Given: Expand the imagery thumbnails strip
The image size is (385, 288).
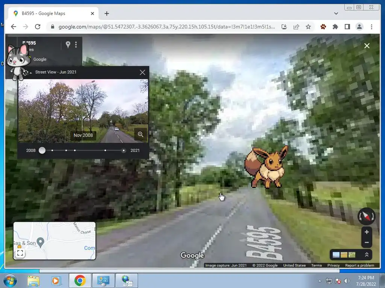Looking at the screenshot, I should [x=367, y=255].
